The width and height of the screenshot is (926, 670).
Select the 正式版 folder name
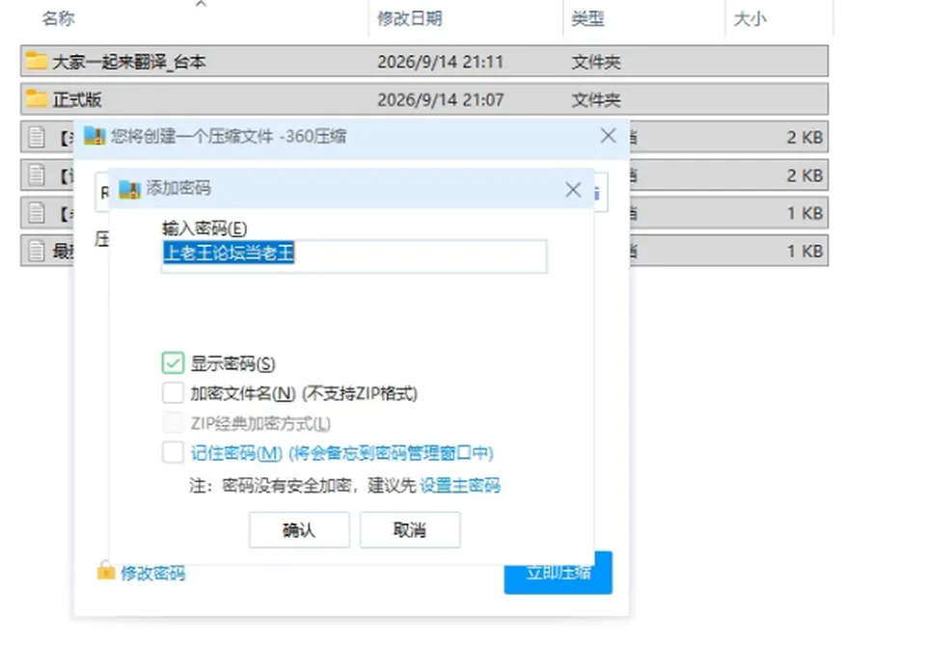(77, 99)
